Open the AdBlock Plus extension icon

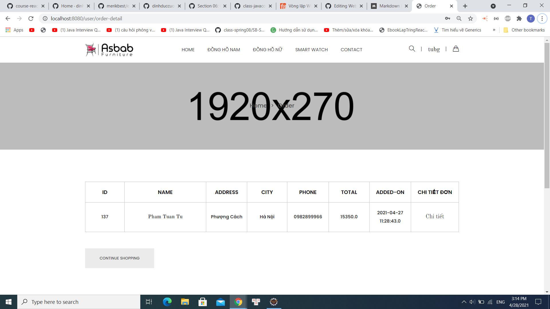[x=508, y=18]
